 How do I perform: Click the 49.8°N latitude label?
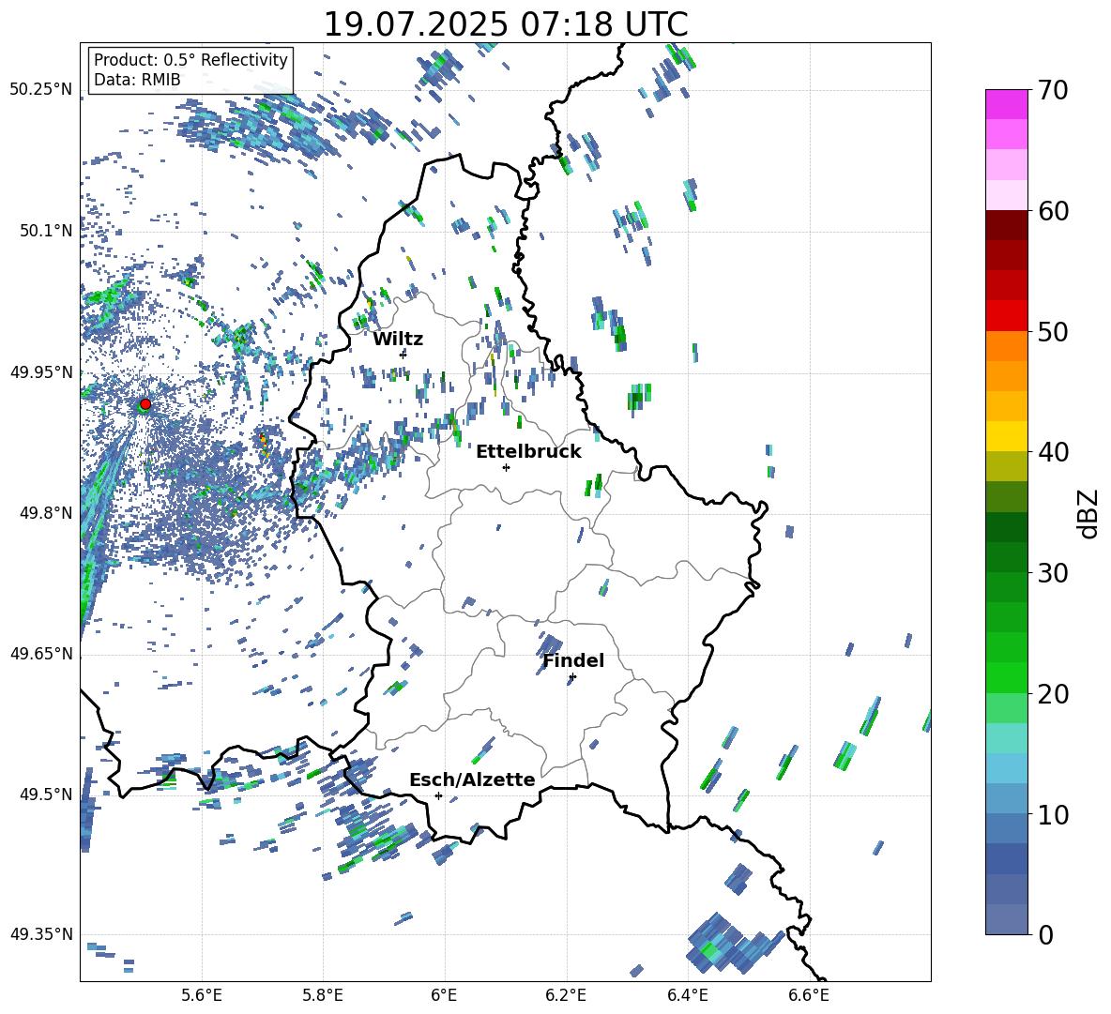tap(46, 513)
